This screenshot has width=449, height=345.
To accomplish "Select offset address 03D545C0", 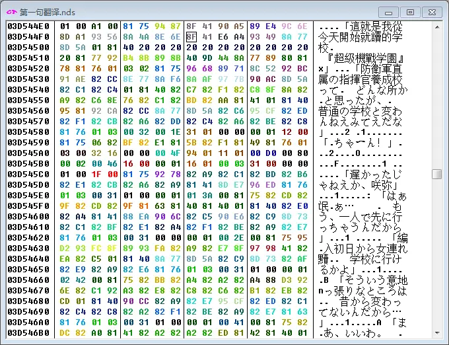I will click(x=28, y=174).
